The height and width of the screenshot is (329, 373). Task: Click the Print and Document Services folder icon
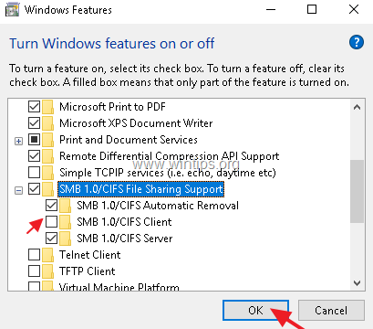(x=47, y=140)
